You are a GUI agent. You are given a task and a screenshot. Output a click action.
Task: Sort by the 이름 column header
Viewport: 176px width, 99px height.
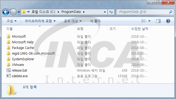(x=9, y=29)
